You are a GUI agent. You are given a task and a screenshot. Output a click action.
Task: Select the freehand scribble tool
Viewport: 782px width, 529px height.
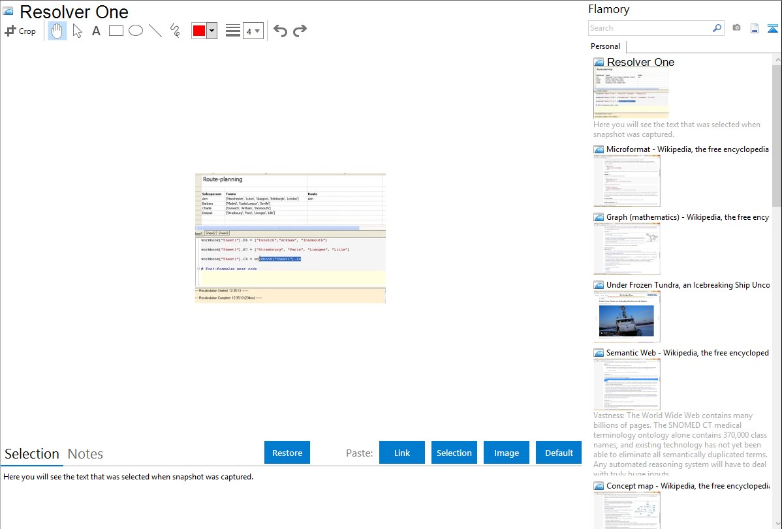tap(175, 31)
